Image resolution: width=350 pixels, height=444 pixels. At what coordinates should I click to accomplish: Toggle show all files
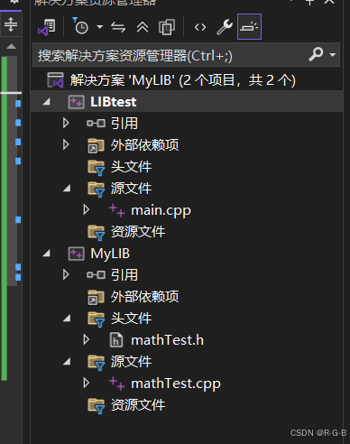[167, 27]
